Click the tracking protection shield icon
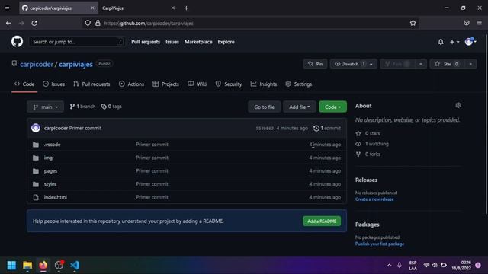This screenshot has width=488, height=274. (88, 23)
